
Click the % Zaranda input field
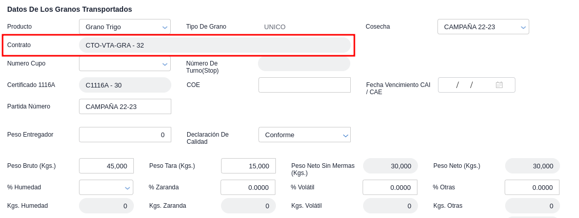tap(248, 187)
